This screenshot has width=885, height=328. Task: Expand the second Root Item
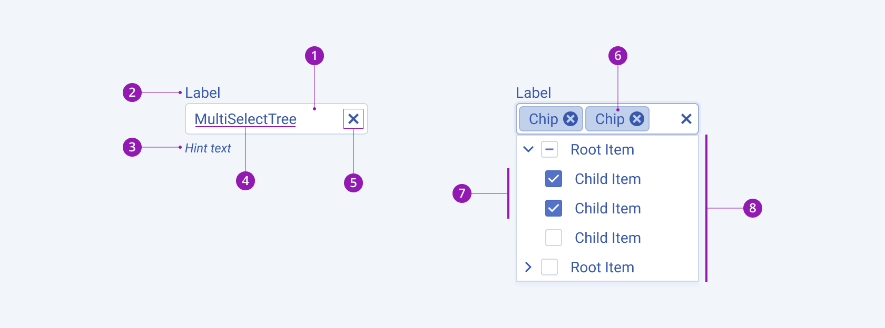click(x=528, y=267)
